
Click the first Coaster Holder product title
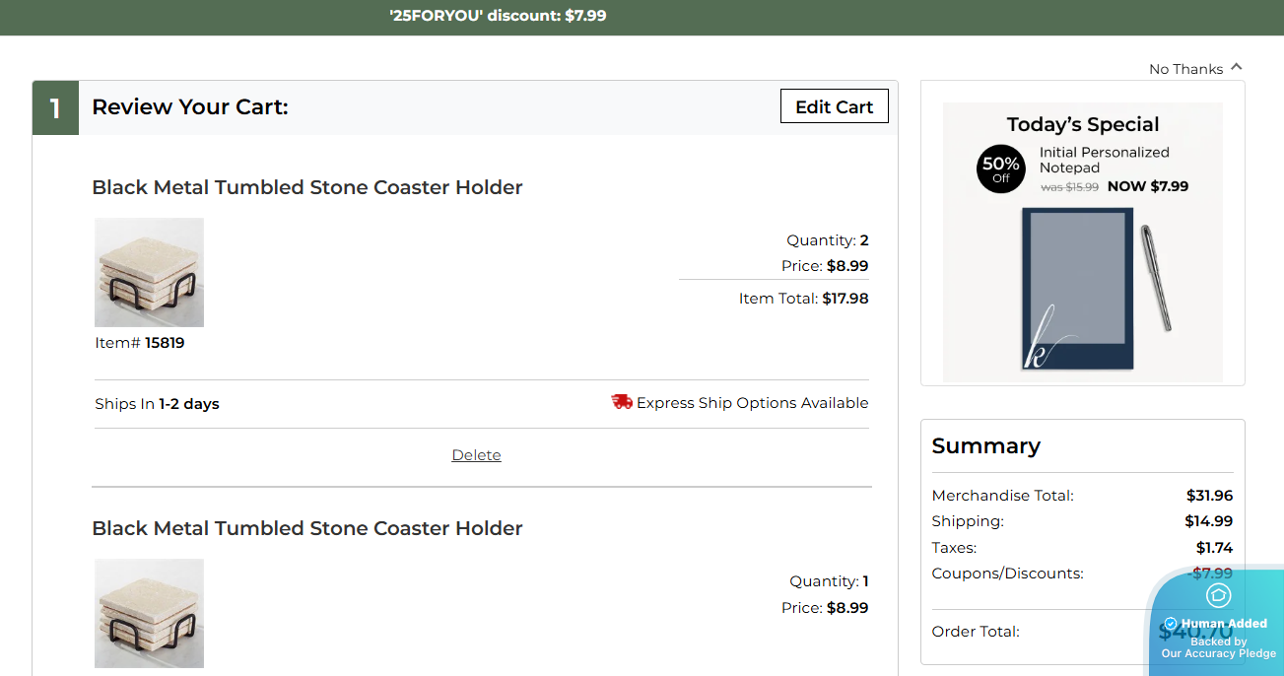click(306, 187)
